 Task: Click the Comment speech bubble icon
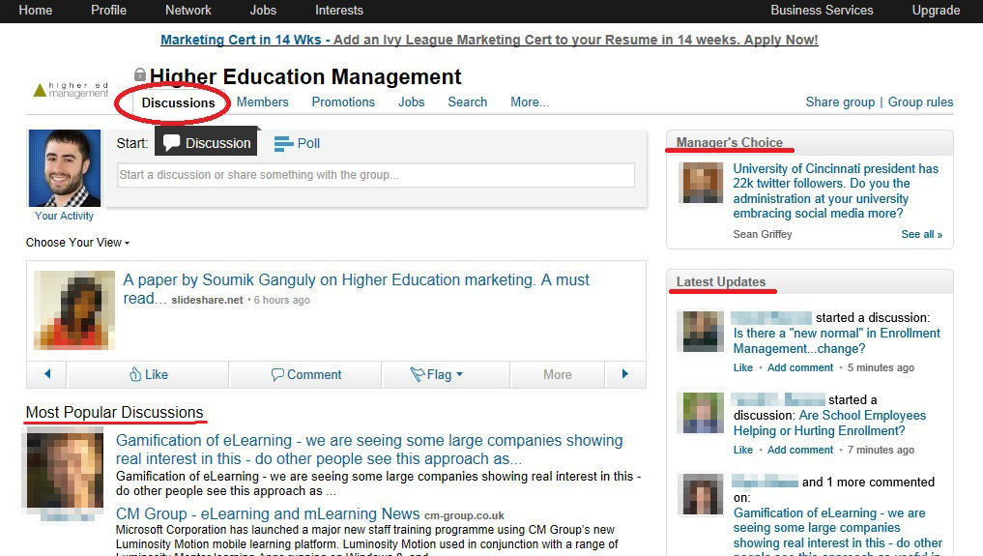[x=277, y=375]
